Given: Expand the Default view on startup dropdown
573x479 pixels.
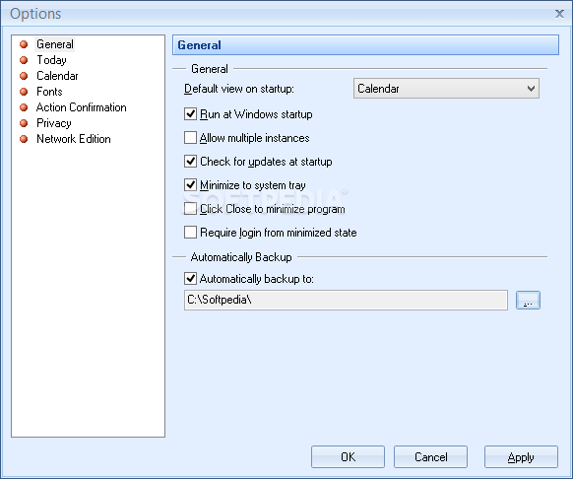Looking at the screenshot, I should click(446, 88).
